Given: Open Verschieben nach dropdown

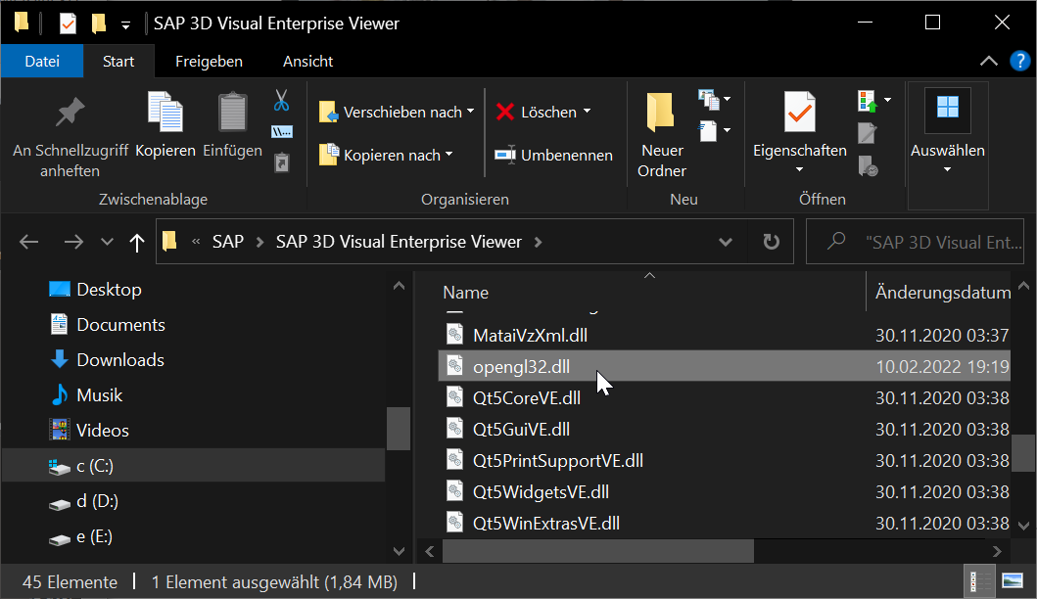Looking at the screenshot, I should pos(397,113).
